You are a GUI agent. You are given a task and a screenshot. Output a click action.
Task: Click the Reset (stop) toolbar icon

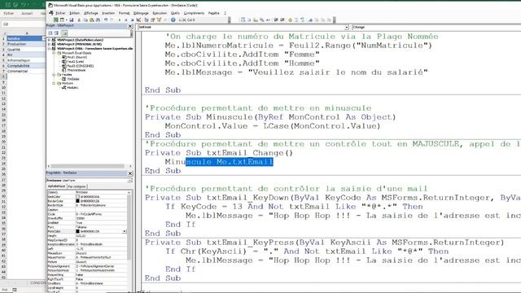[132, 20]
